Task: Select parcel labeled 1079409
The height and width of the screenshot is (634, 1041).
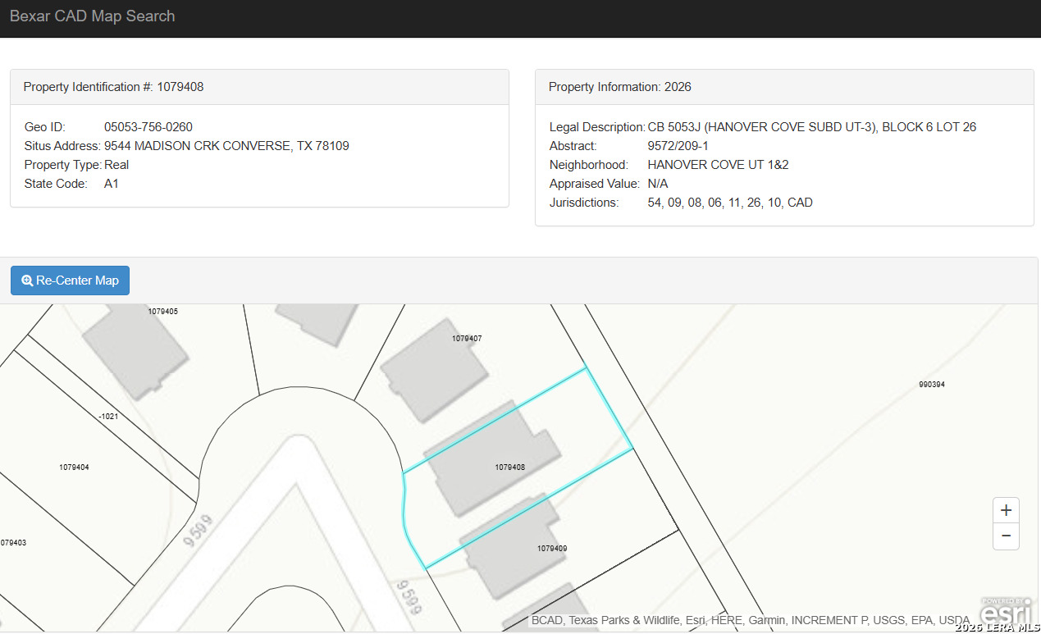Action: pos(552,548)
